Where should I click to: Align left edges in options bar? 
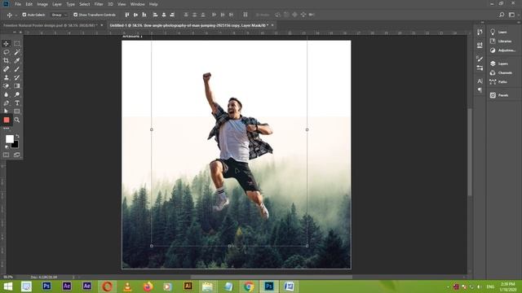(x=155, y=15)
